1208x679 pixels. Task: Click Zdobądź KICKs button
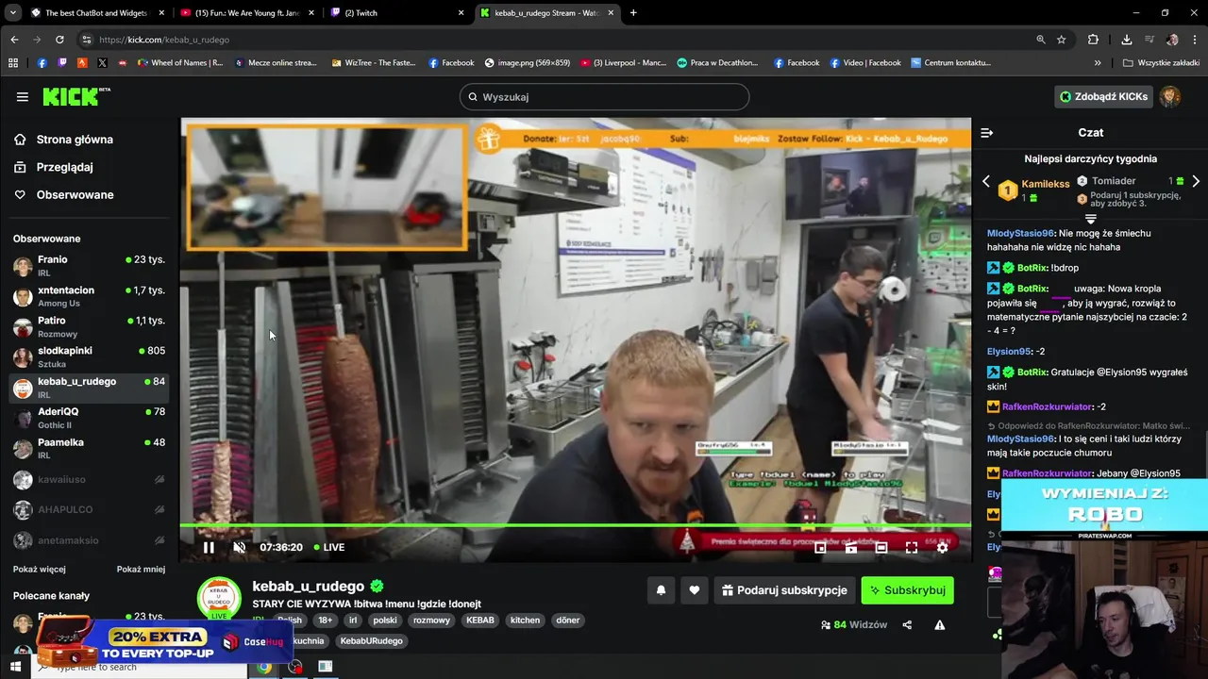coord(1104,96)
